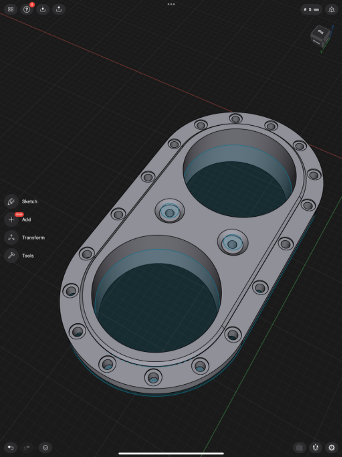Open the Transform menu

tap(11, 238)
